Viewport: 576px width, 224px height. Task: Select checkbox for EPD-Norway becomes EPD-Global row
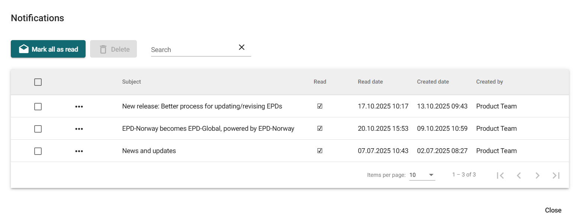pos(38,129)
